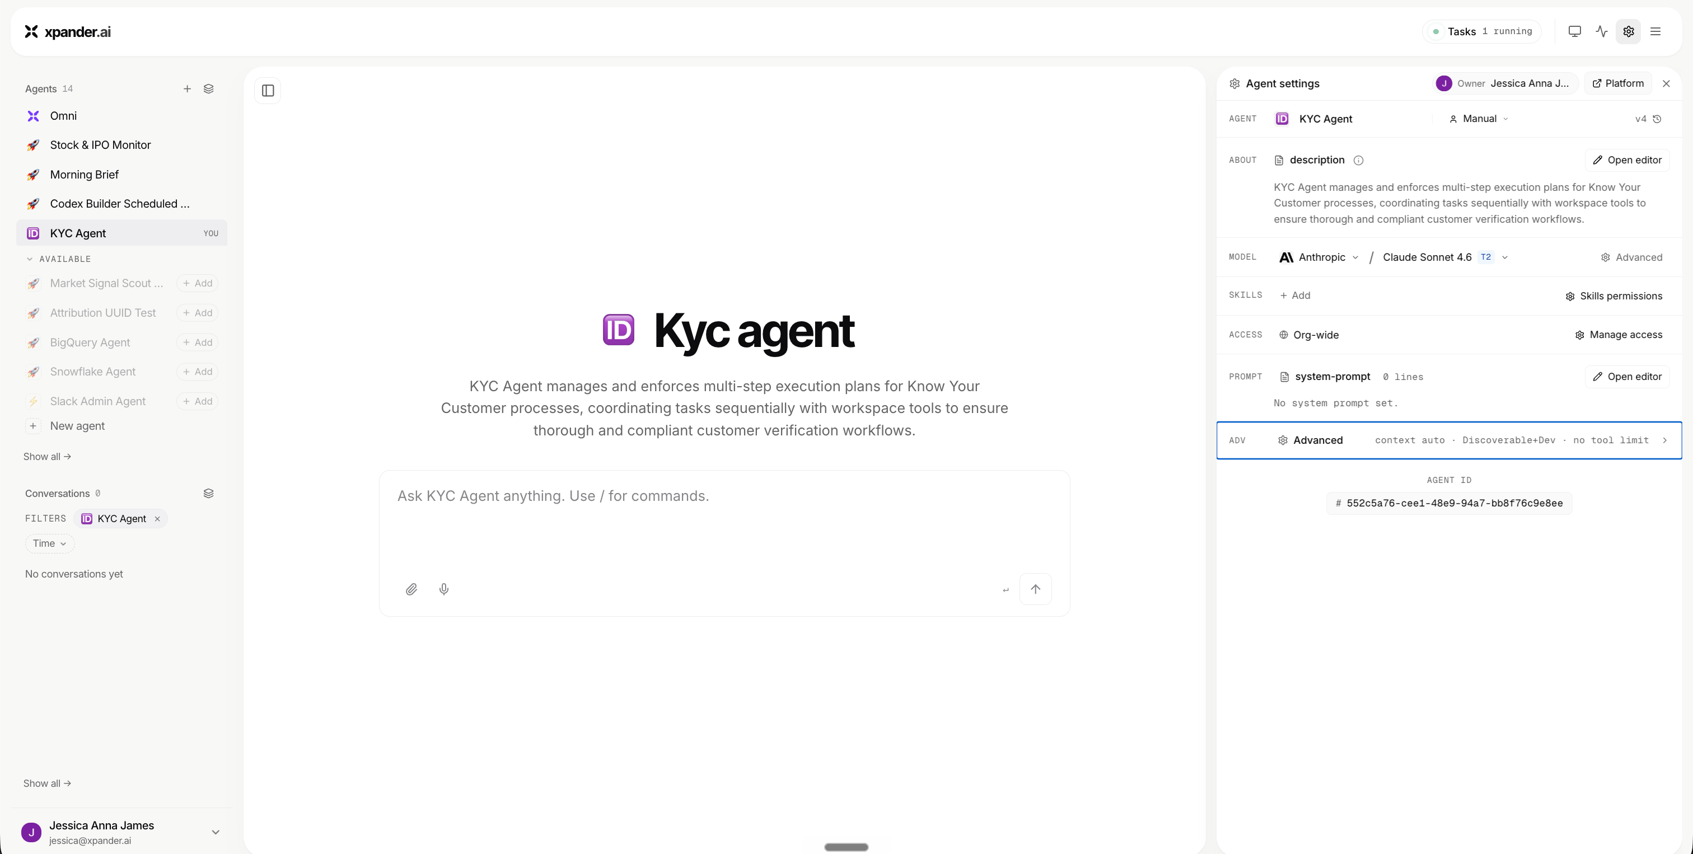Select Codex Builder Scheduled agent
Image resolution: width=1693 pixels, height=854 pixels.
[x=121, y=204]
